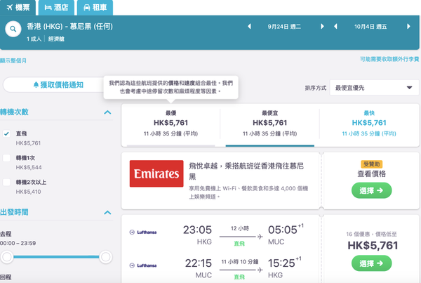Click 選擇 button for HK$5,761 Lufthansa flight
The width and height of the screenshot is (421, 283).
372,263
